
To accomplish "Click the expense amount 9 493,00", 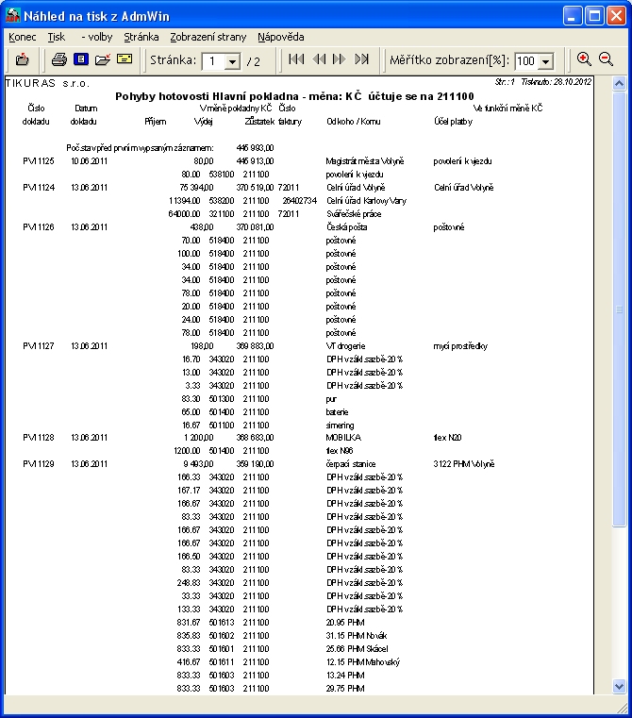I will pos(198,464).
